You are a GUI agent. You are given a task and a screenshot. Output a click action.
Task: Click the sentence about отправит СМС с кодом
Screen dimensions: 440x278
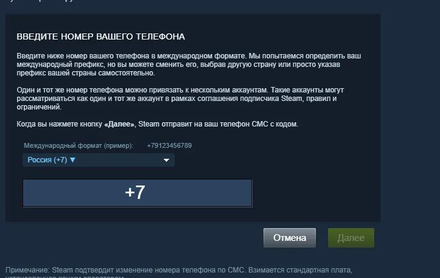[x=157, y=124]
